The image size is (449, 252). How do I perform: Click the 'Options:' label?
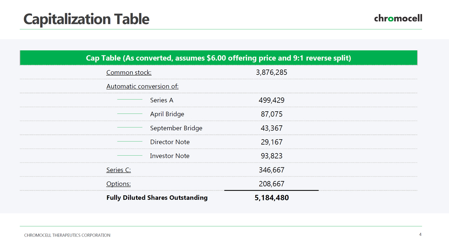coord(119,184)
